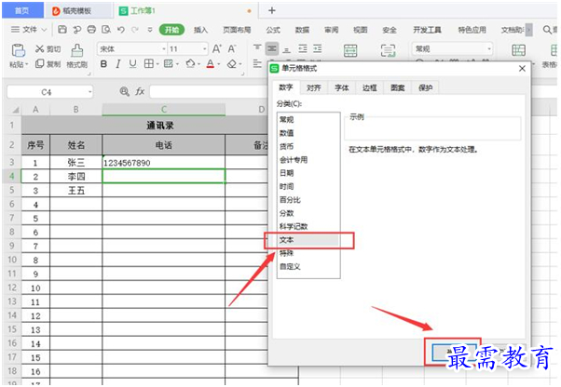Click the Paste clipboard icon
The height and width of the screenshot is (387, 561).
click(19, 50)
